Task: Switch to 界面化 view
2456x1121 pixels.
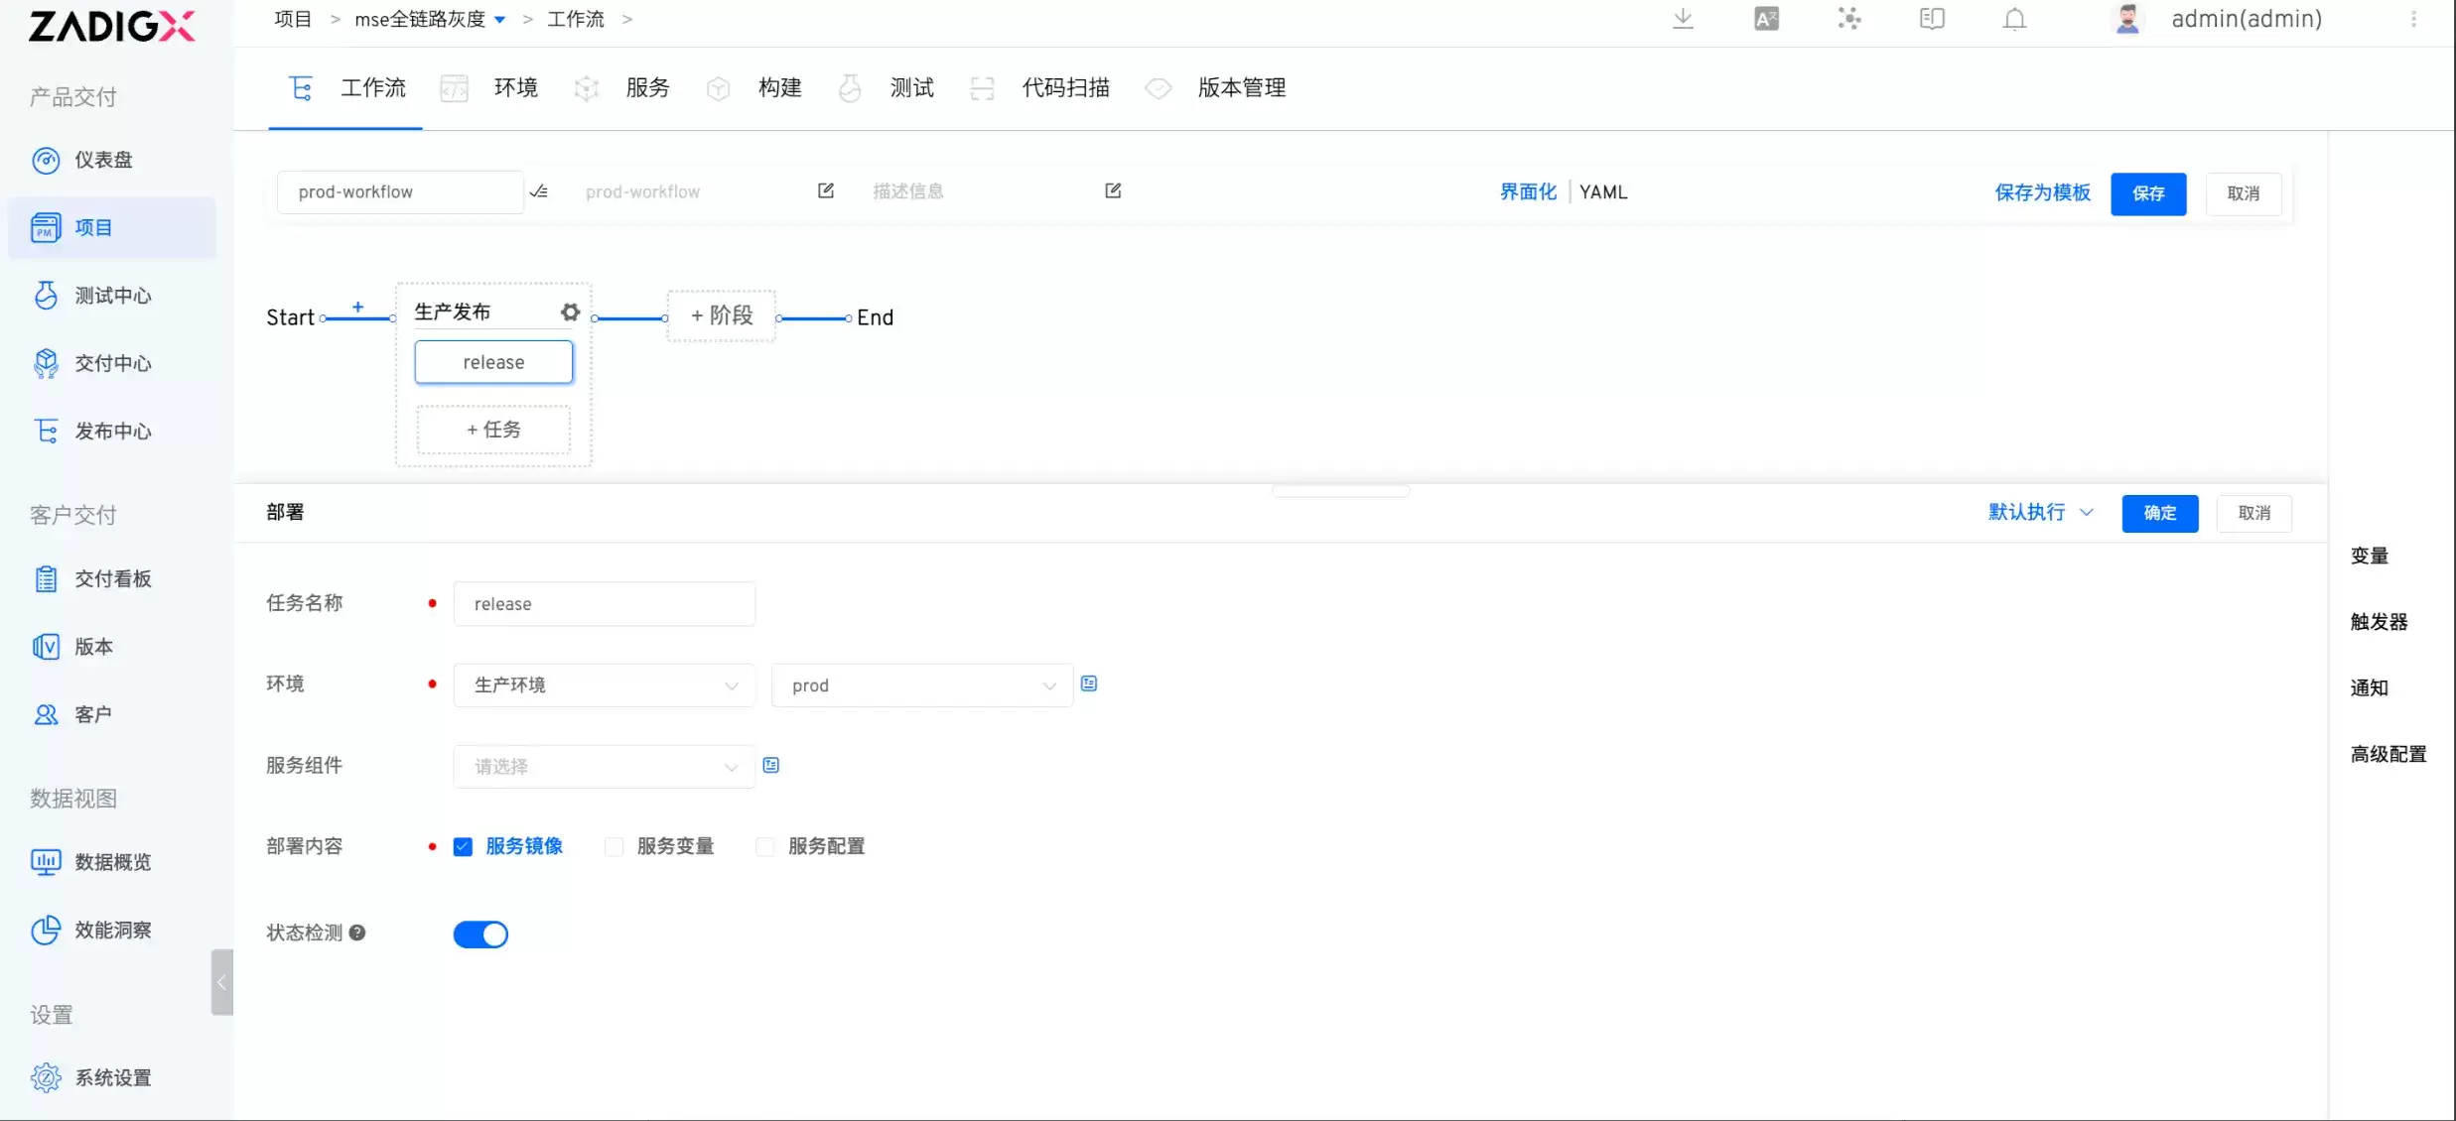Action: [1528, 192]
